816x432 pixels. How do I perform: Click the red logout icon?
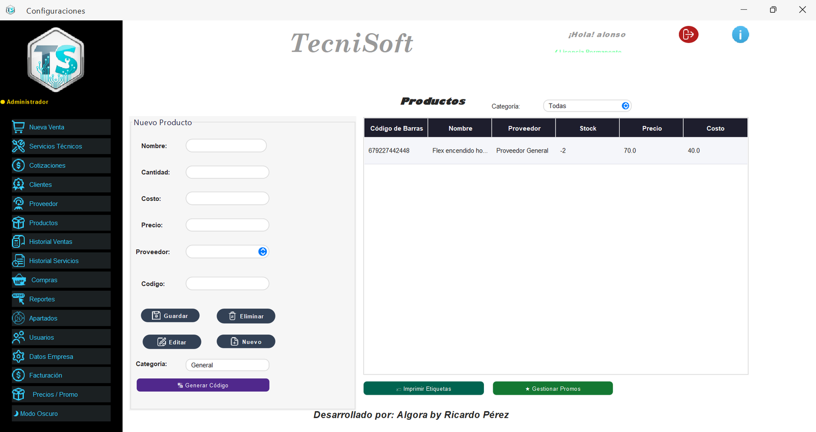click(688, 34)
